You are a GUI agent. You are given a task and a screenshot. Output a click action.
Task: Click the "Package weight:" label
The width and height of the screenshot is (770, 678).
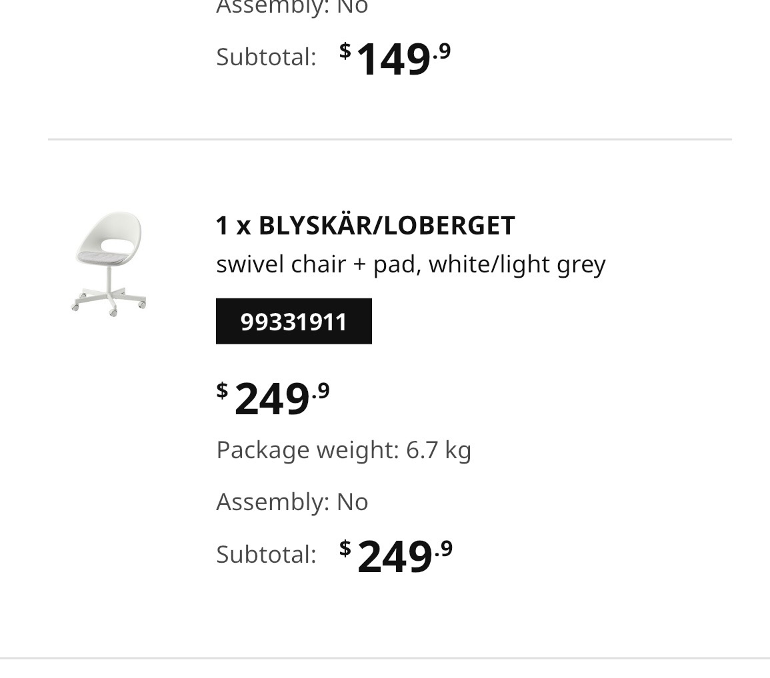(x=307, y=450)
